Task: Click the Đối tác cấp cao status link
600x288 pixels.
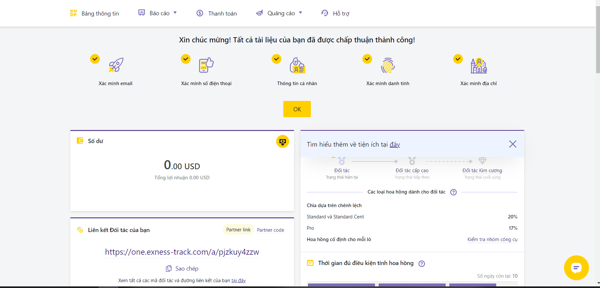Action: (x=412, y=171)
